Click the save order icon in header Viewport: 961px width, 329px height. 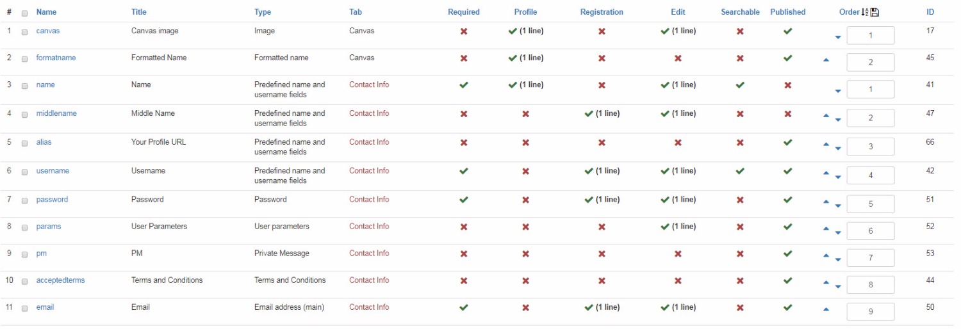875,12
